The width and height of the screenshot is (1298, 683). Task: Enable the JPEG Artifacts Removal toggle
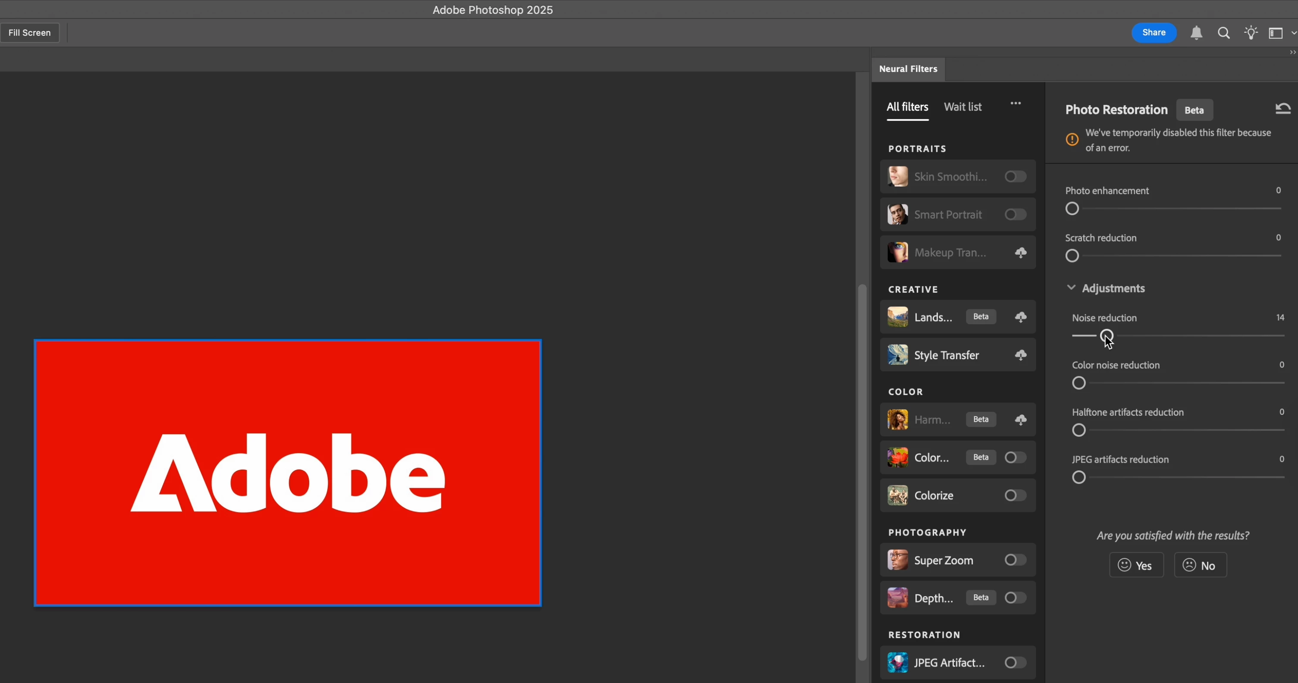[x=1015, y=662]
